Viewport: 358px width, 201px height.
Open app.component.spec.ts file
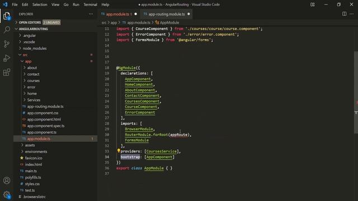46,126
